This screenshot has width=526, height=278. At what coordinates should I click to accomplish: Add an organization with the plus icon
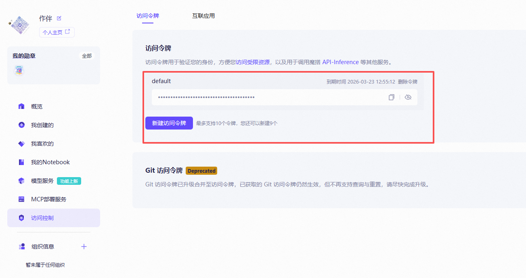pos(84,246)
